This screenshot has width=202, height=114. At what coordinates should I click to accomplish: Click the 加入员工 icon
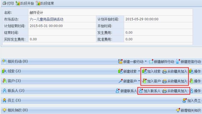click(x=185, y=101)
